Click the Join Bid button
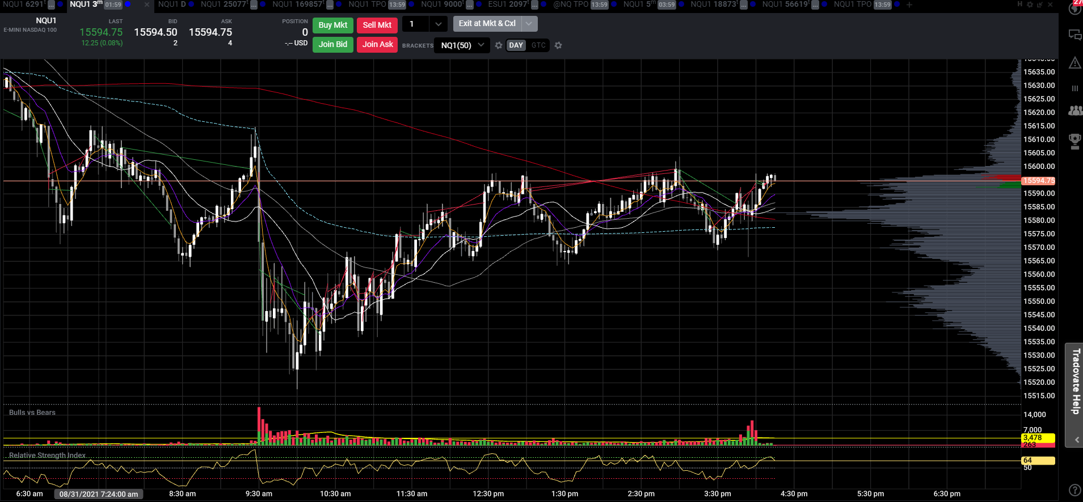This screenshot has width=1083, height=502. point(333,44)
